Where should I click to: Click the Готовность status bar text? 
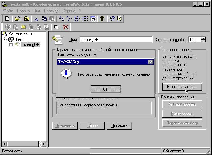12,151
